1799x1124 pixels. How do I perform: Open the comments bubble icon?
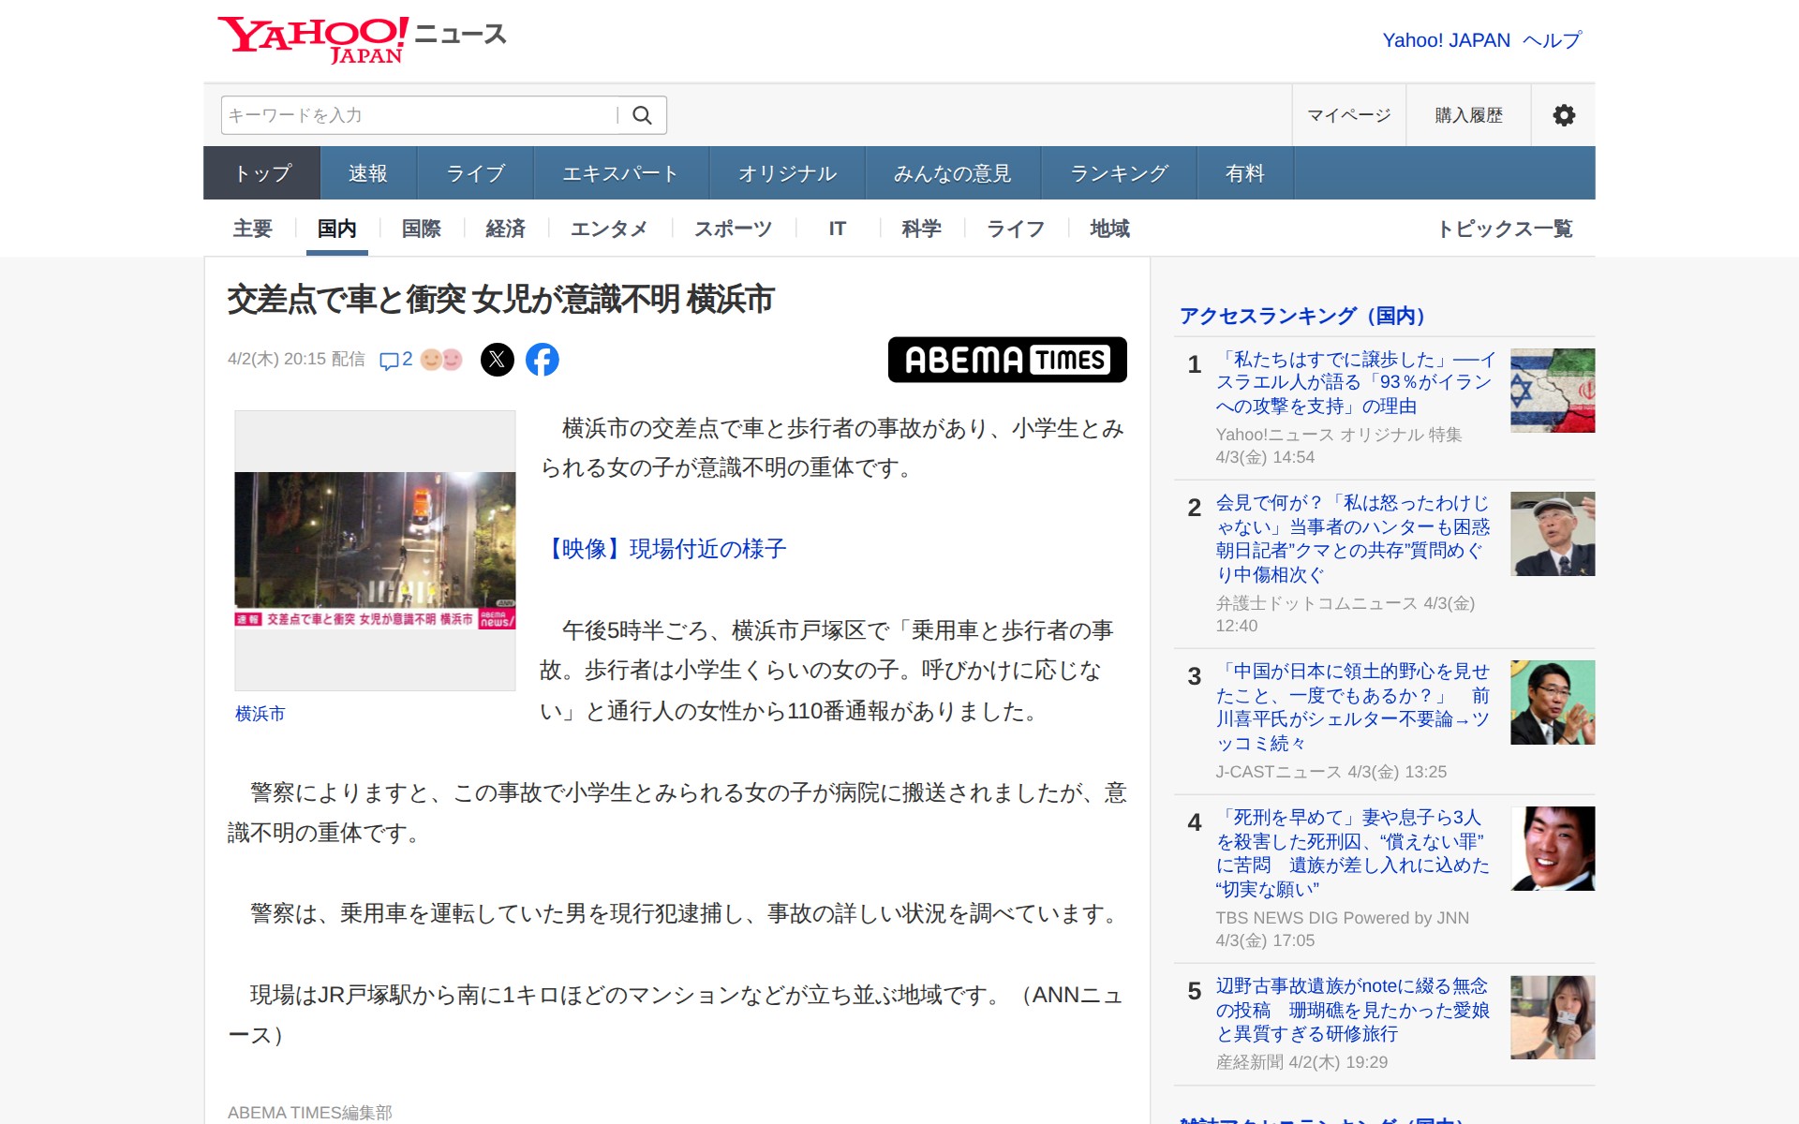coord(388,361)
